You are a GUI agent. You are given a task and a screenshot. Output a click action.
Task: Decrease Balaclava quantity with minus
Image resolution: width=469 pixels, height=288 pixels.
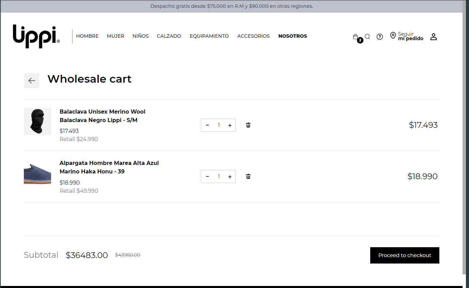pyautogui.click(x=207, y=125)
